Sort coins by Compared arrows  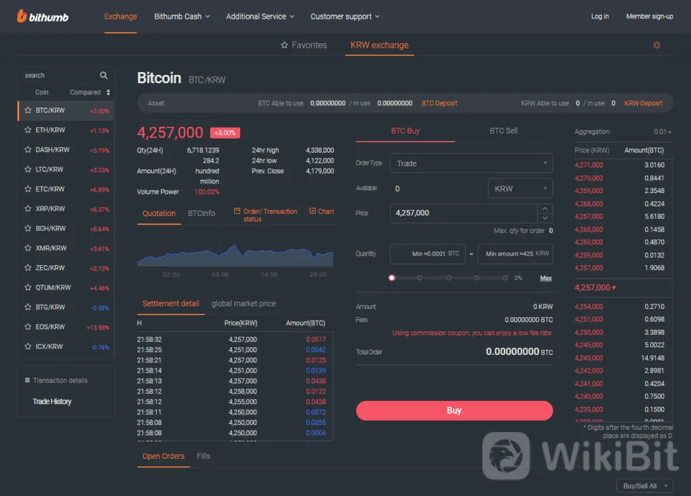108,92
